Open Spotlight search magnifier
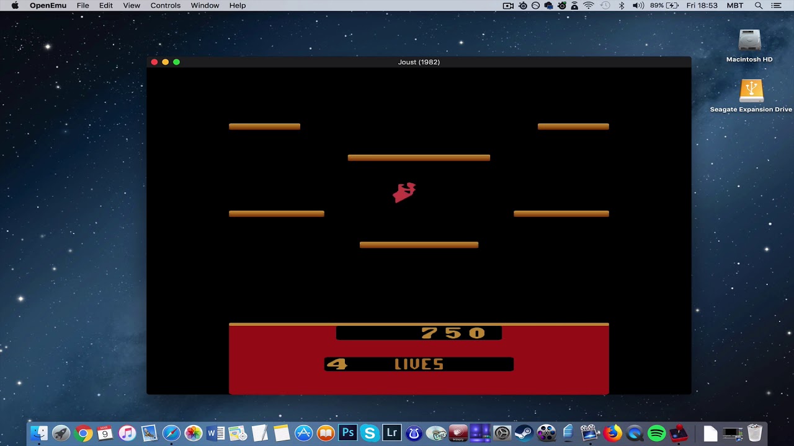The width and height of the screenshot is (794, 446). [758, 6]
